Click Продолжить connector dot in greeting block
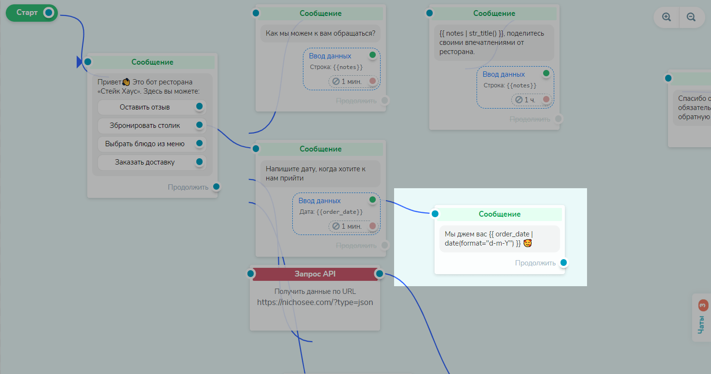This screenshot has height=374, width=711. (217, 187)
